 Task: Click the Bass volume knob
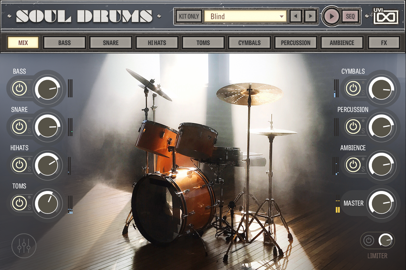pyautogui.click(x=48, y=89)
